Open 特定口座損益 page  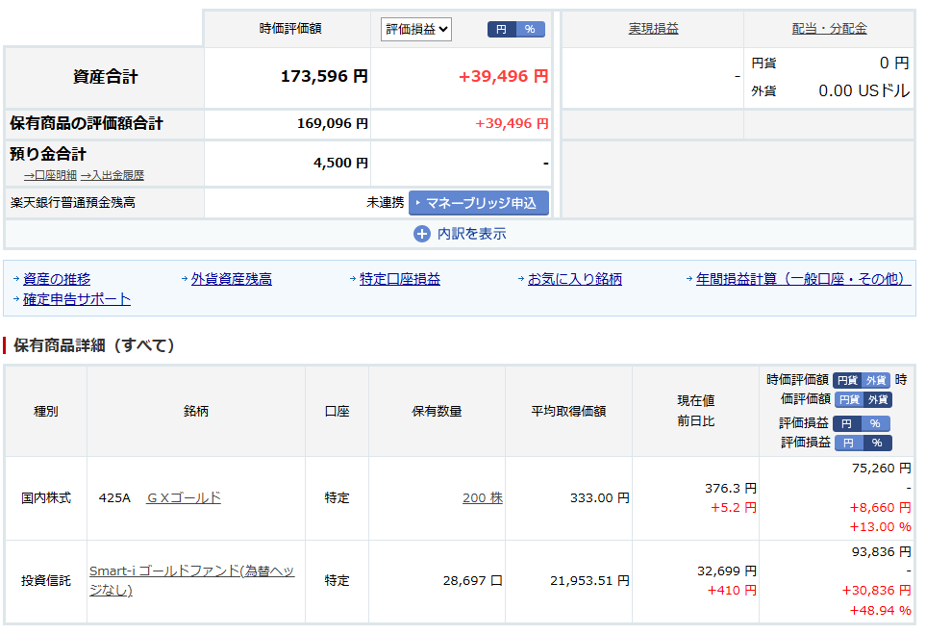point(400,279)
